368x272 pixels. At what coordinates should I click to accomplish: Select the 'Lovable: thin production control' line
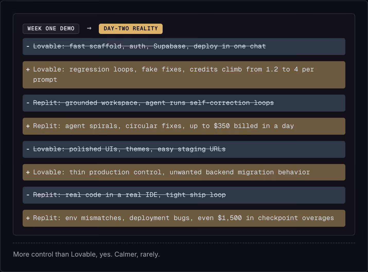pos(184,172)
